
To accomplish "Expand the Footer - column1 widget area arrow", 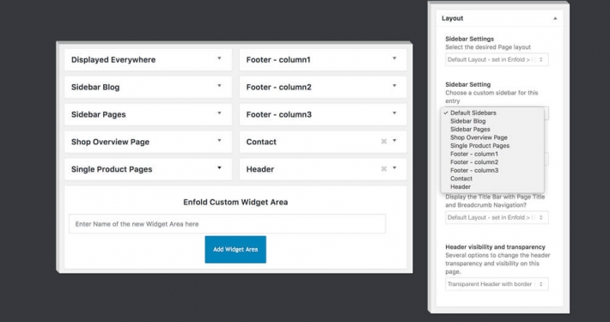I will [394, 58].
